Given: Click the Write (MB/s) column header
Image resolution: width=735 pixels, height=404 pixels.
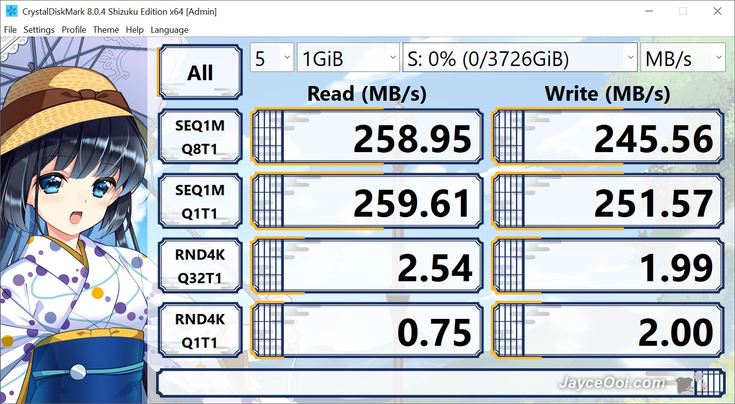Looking at the screenshot, I should pos(607,93).
